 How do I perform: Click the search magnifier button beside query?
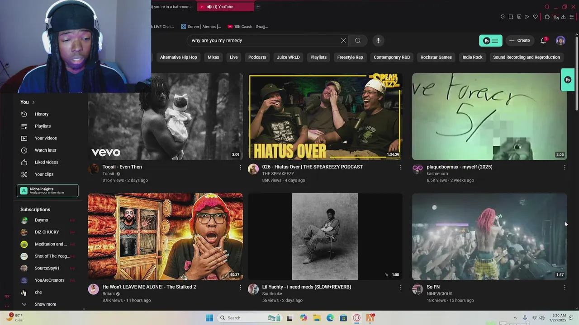[358, 41]
